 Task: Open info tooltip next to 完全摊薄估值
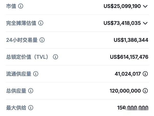coord(41,23)
